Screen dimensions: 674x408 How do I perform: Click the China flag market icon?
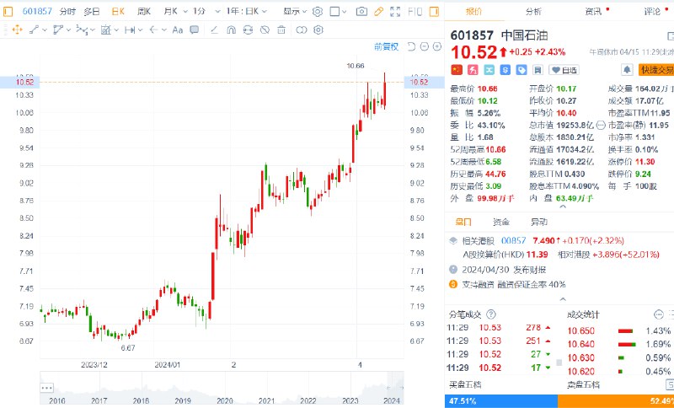point(456,70)
